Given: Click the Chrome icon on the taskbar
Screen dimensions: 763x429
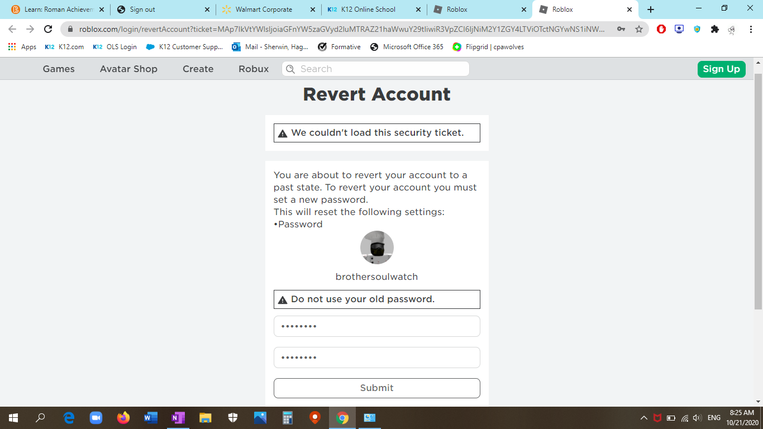Looking at the screenshot, I should pos(342,418).
